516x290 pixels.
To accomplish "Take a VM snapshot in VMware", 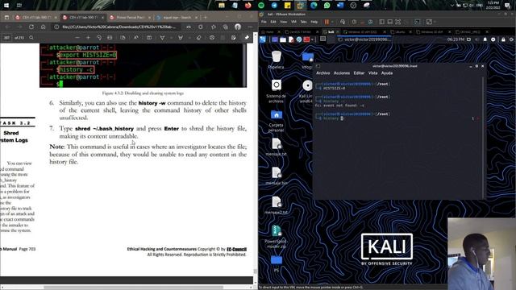I will pyautogui.click(x=354, y=22).
